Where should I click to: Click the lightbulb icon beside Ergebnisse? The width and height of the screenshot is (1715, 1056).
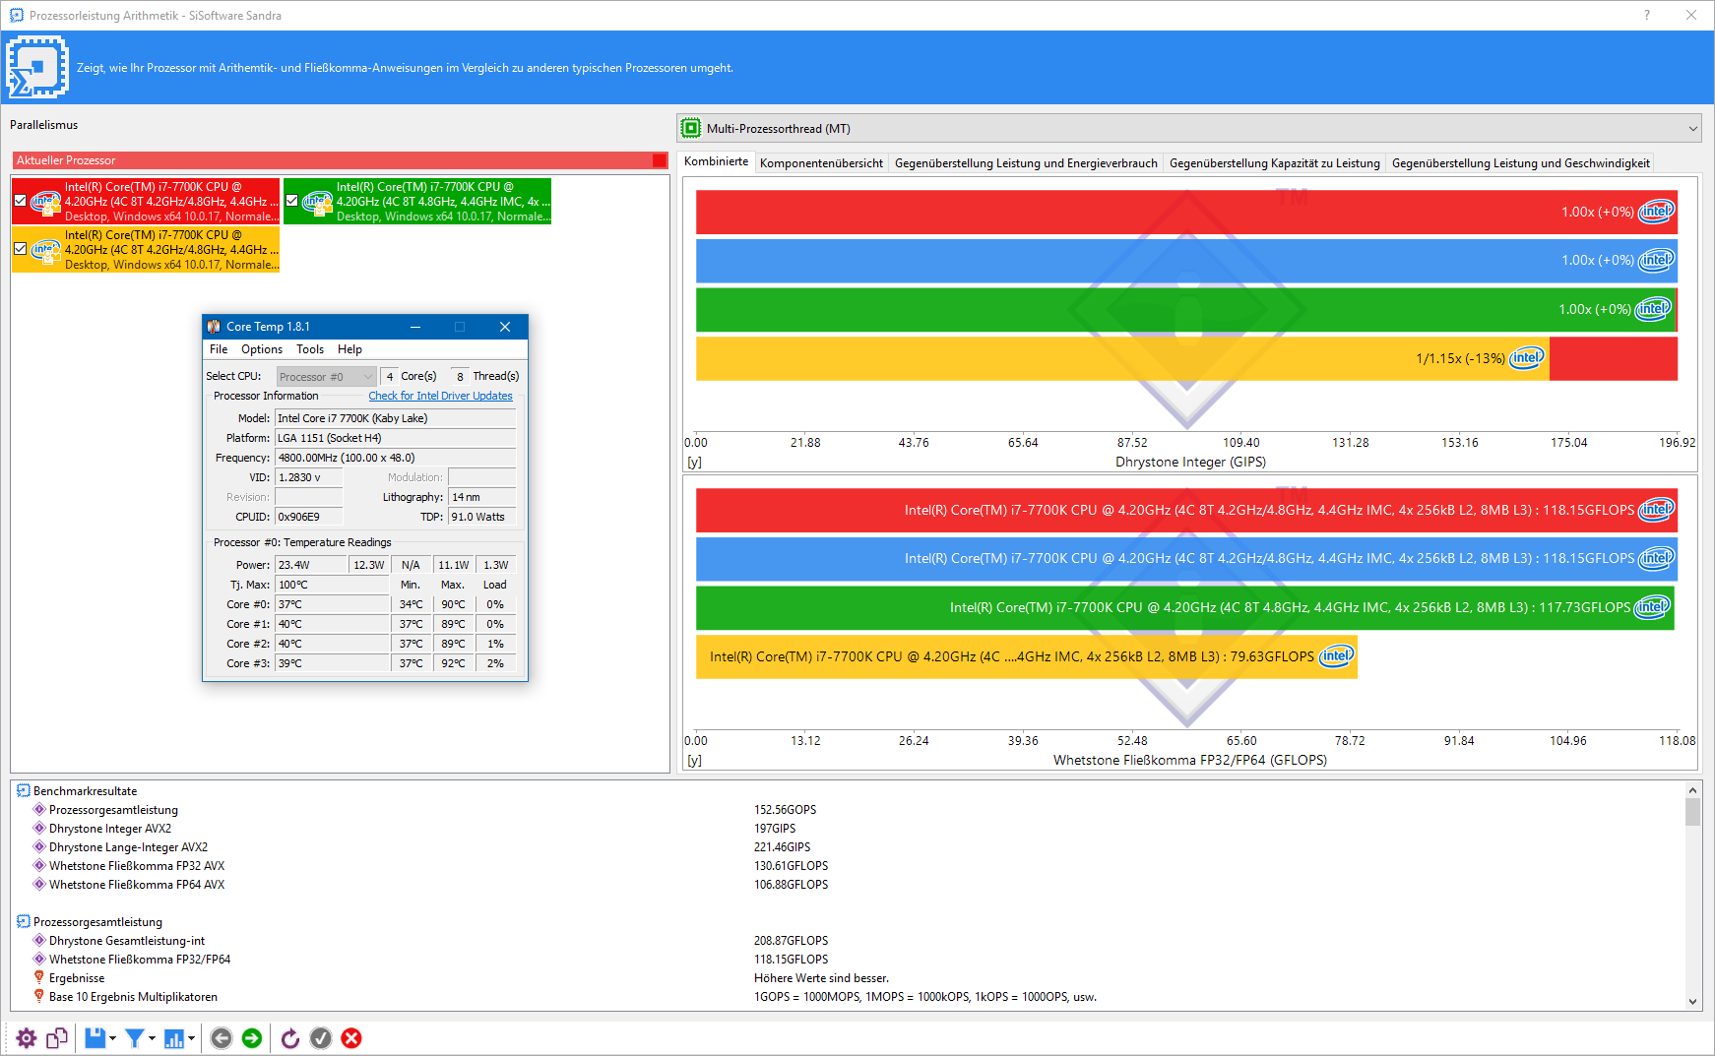point(39,977)
